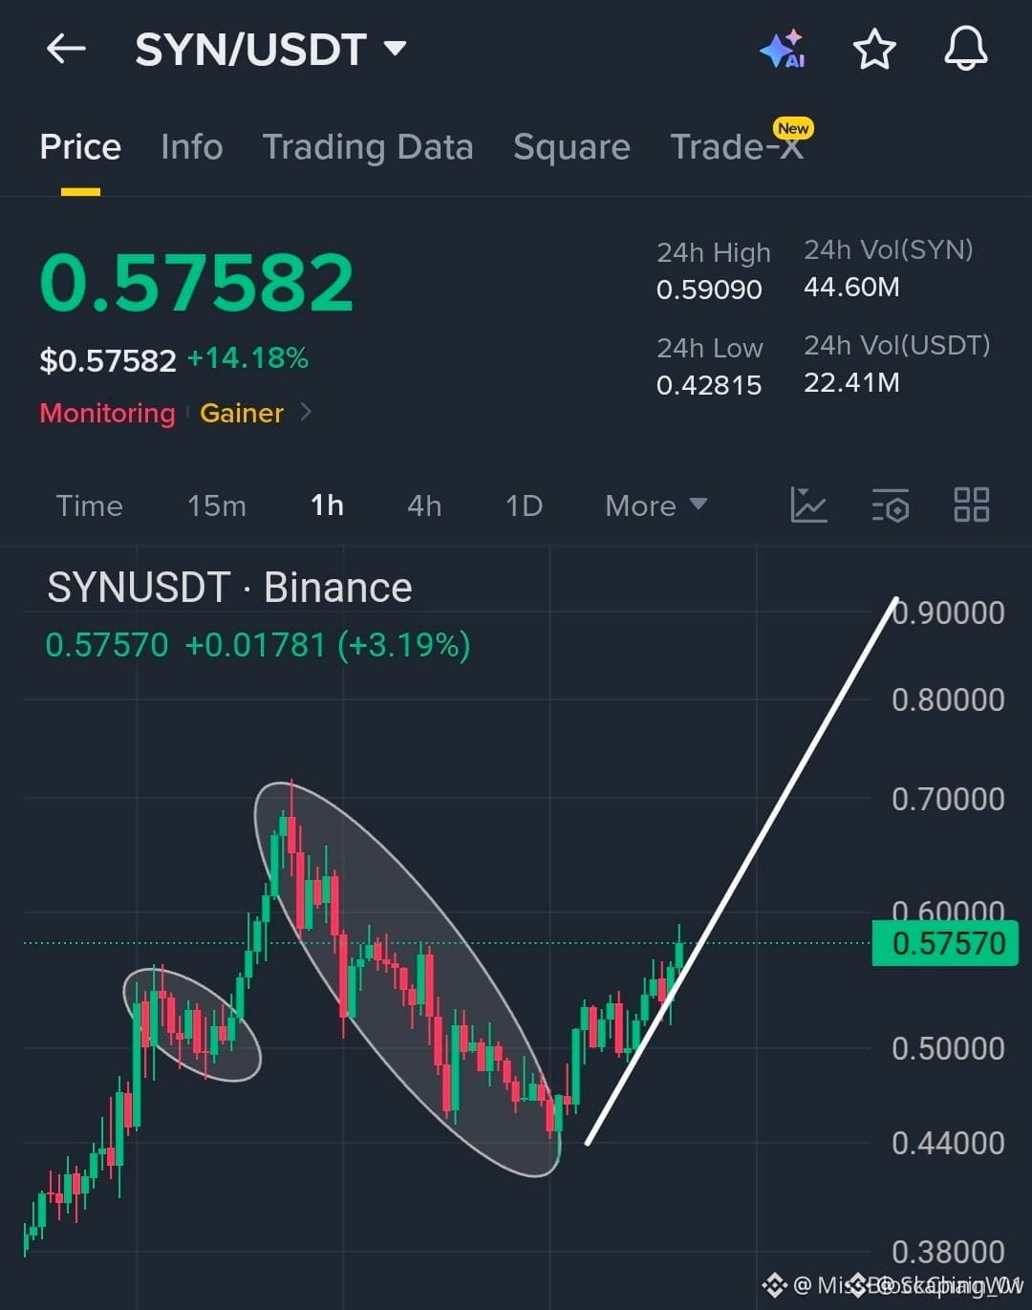Switch to the Price tab
Viewport: 1032px width, 1310px height.
[80, 147]
